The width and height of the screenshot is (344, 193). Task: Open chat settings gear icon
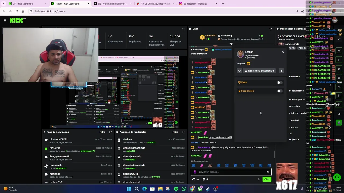tap(259, 179)
